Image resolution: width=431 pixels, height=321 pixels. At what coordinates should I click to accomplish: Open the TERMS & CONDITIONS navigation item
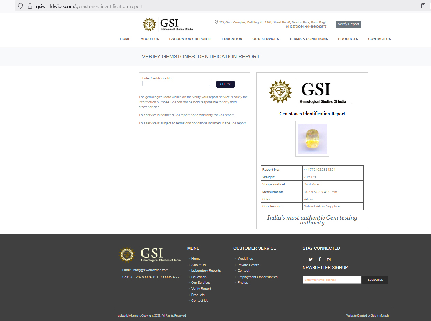coord(308,39)
